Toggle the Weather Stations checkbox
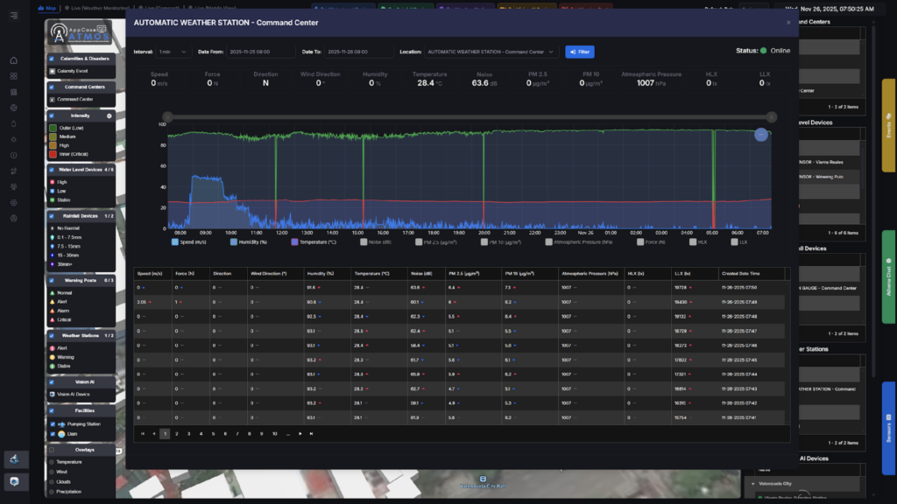Screen dimensions: 897x504 52,336
